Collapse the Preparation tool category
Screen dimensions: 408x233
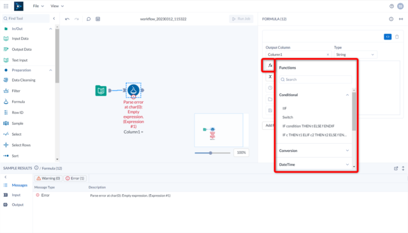pyautogui.click(x=50, y=70)
